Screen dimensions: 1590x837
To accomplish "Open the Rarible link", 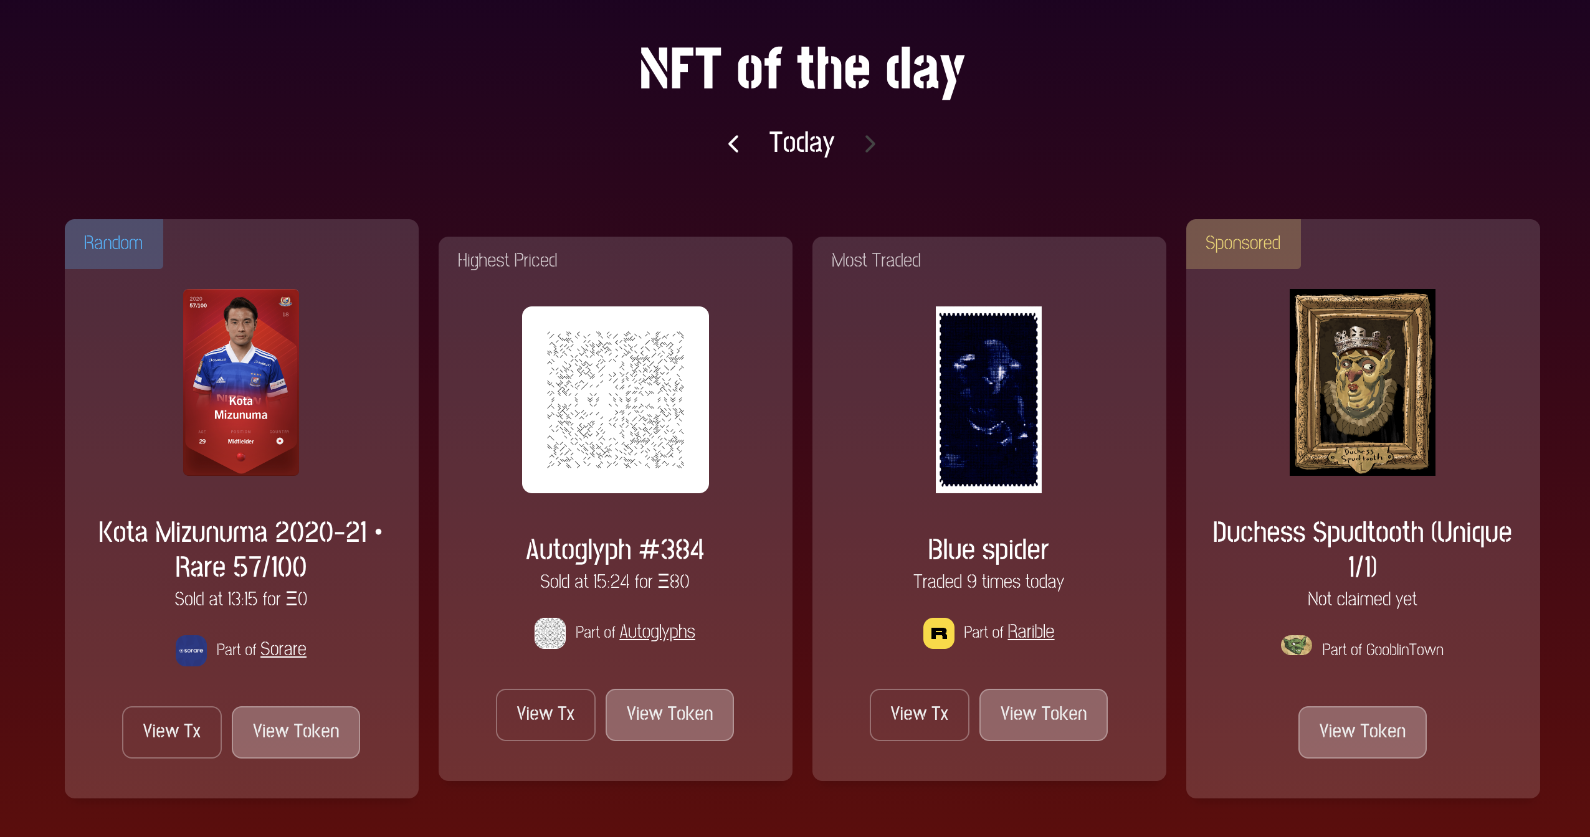I will (x=1031, y=631).
